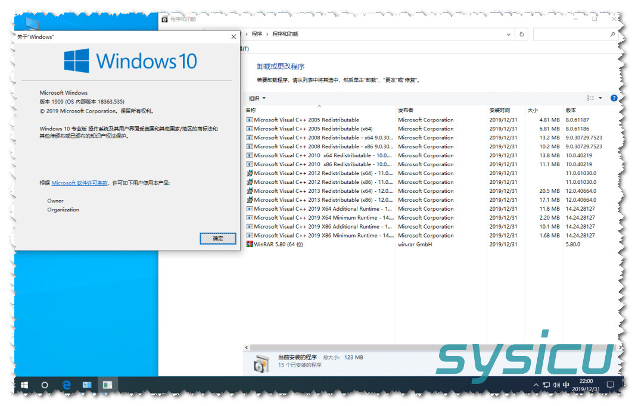The height and width of the screenshot is (406, 635).
Task: Click the 4.81 MB size cell
Action: click(x=549, y=120)
